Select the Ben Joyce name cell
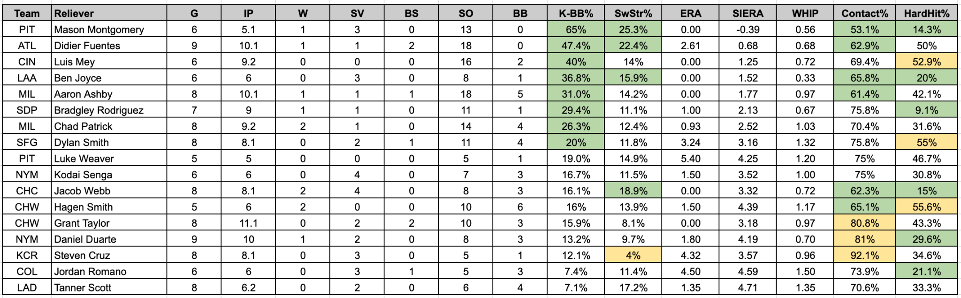 109,78
